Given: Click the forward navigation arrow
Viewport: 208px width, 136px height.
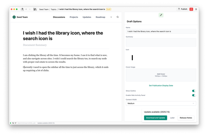Looking at the screenshot, I should [x=30, y=9].
